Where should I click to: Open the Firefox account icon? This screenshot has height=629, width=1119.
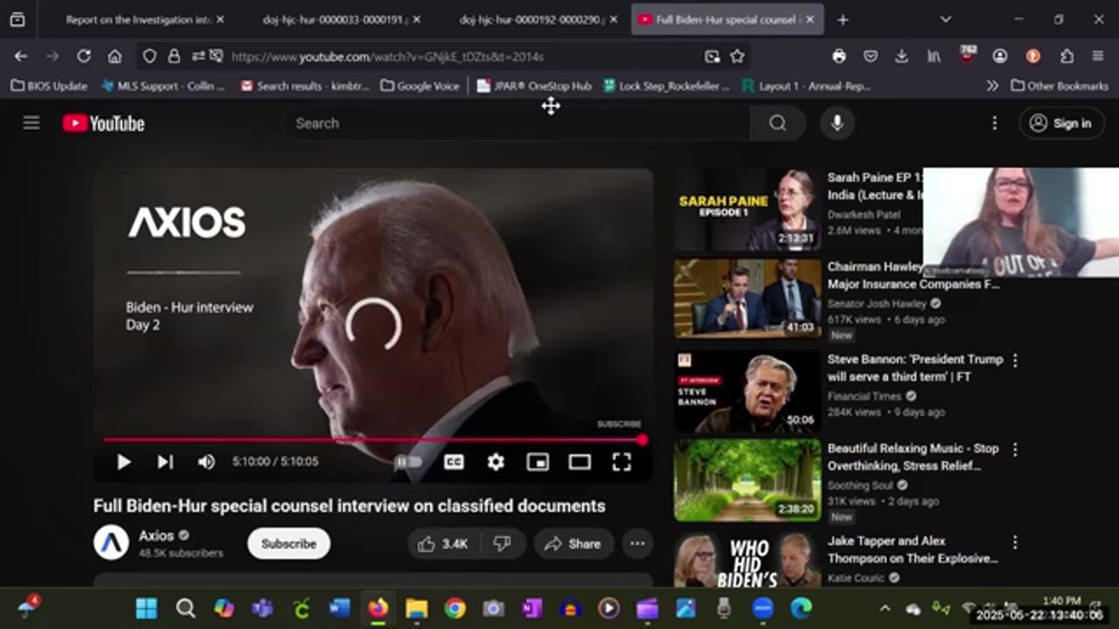[x=1000, y=56]
